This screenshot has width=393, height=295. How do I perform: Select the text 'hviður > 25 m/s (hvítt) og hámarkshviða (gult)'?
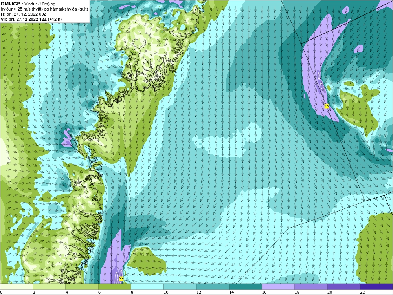pyautogui.click(x=44, y=9)
